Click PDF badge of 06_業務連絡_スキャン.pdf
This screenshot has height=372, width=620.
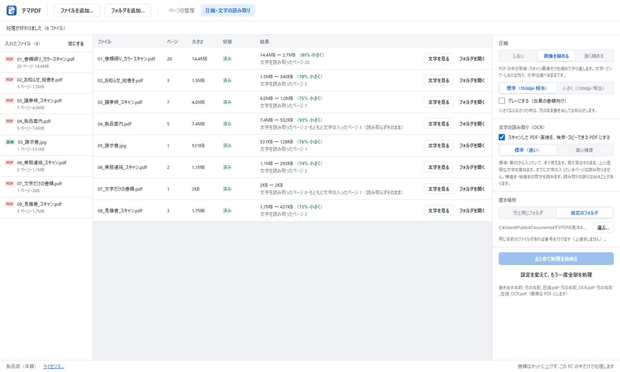click(9, 163)
